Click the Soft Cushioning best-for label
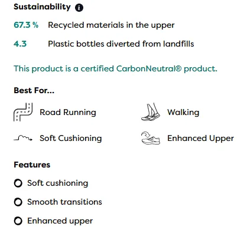The height and width of the screenshot is (230, 241). [x=71, y=139]
